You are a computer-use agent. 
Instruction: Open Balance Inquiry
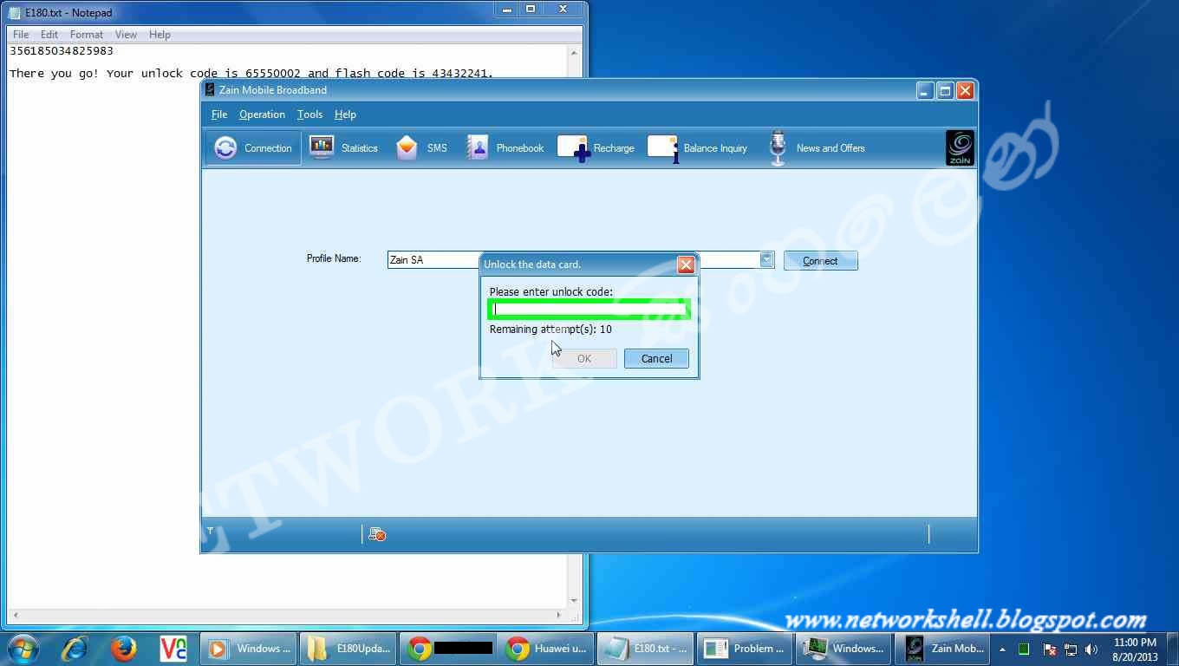[x=698, y=148]
